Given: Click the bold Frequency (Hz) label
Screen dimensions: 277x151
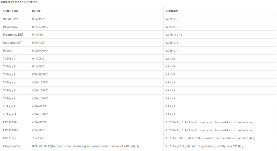Looking at the screenshot, I should click(x=13, y=35).
